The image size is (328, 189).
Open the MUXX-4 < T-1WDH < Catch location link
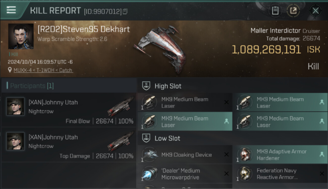click(43, 70)
